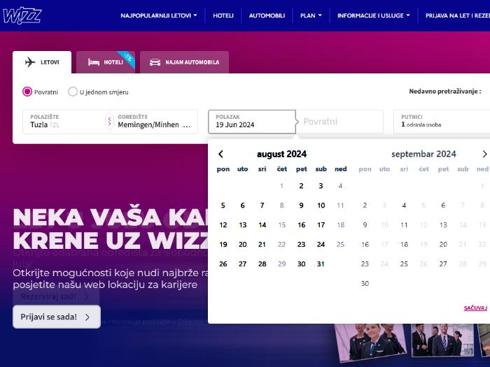Click the Polazište Tuzla field
Screen dimensions: 490x367
(64, 122)
